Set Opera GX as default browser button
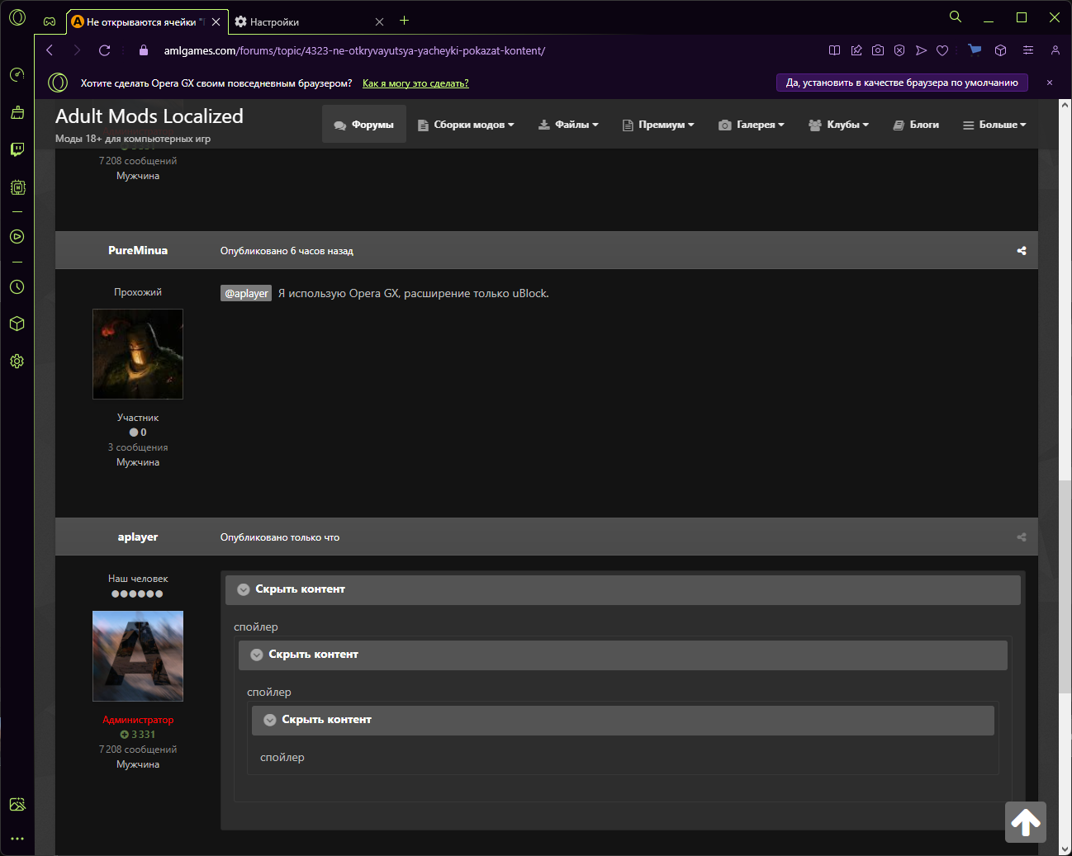This screenshot has height=856, width=1072. (902, 83)
